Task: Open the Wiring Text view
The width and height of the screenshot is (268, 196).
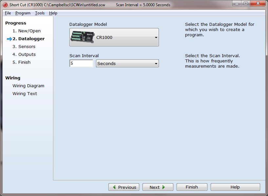Action: [25, 93]
